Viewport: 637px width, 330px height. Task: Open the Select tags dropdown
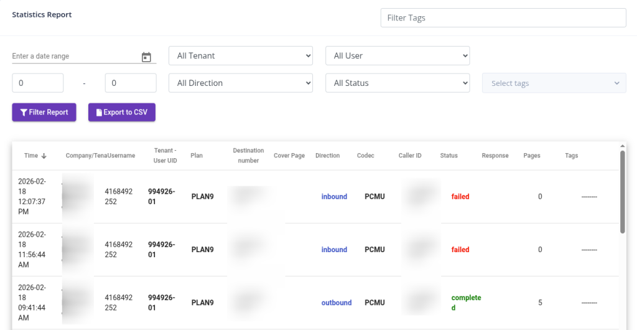click(554, 83)
